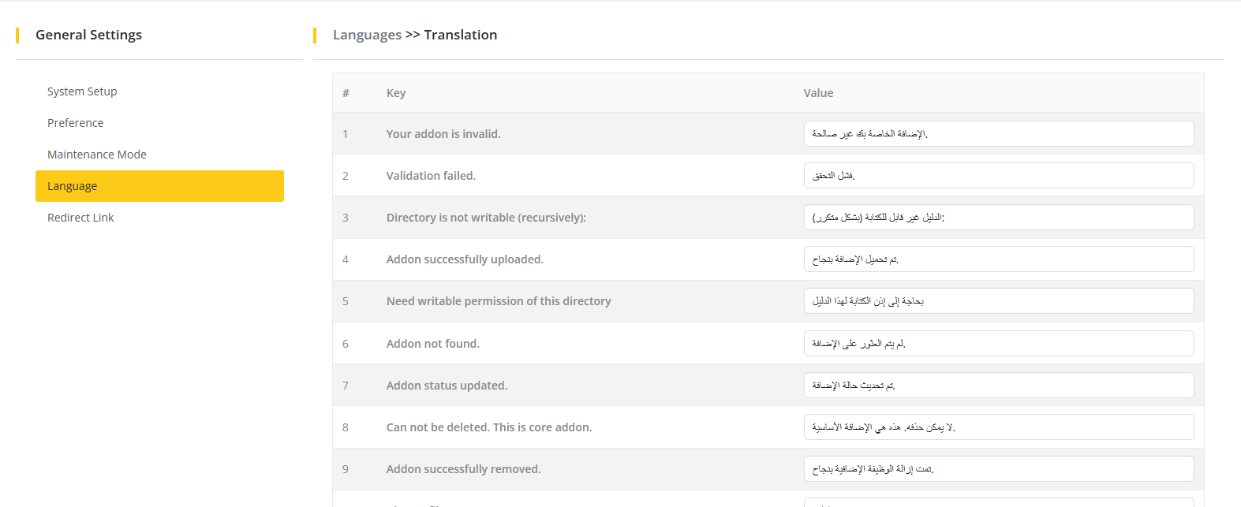Edit translation for 'Addon not found.'
1241x507 pixels.
(x=998, y=344)
